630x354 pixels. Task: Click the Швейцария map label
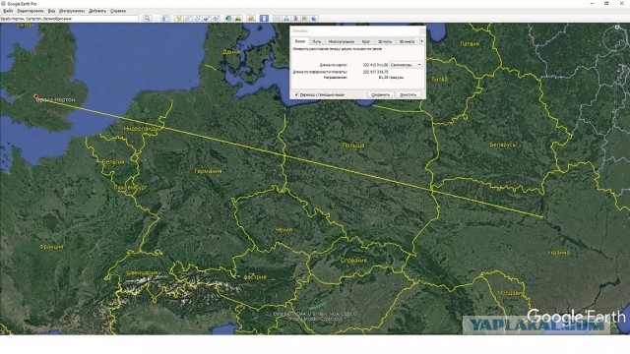click(x=142, y=273)
